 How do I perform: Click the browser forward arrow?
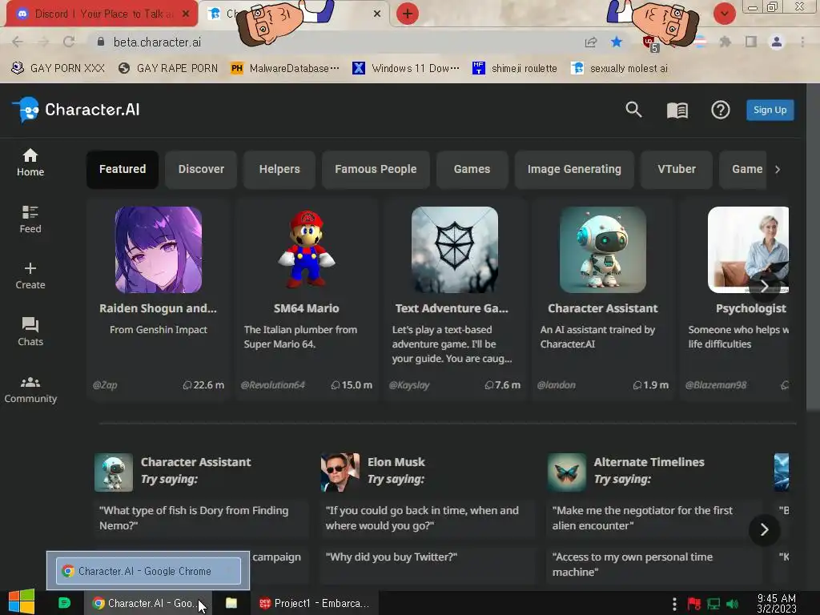(43, 42)
